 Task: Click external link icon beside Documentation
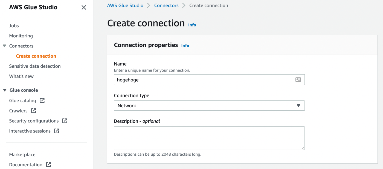[48, 165]
